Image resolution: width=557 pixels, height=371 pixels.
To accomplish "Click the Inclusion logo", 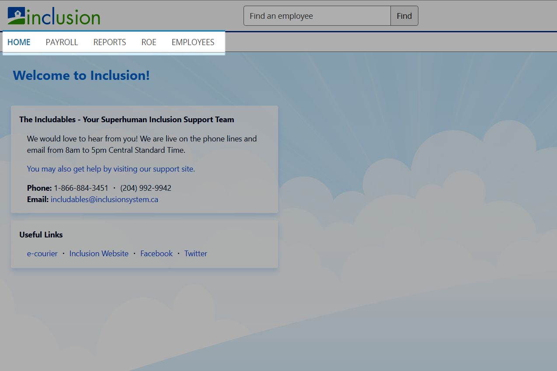I will coord(54,17).
